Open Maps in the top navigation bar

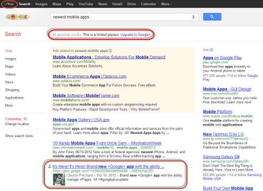tap(57, 4)
